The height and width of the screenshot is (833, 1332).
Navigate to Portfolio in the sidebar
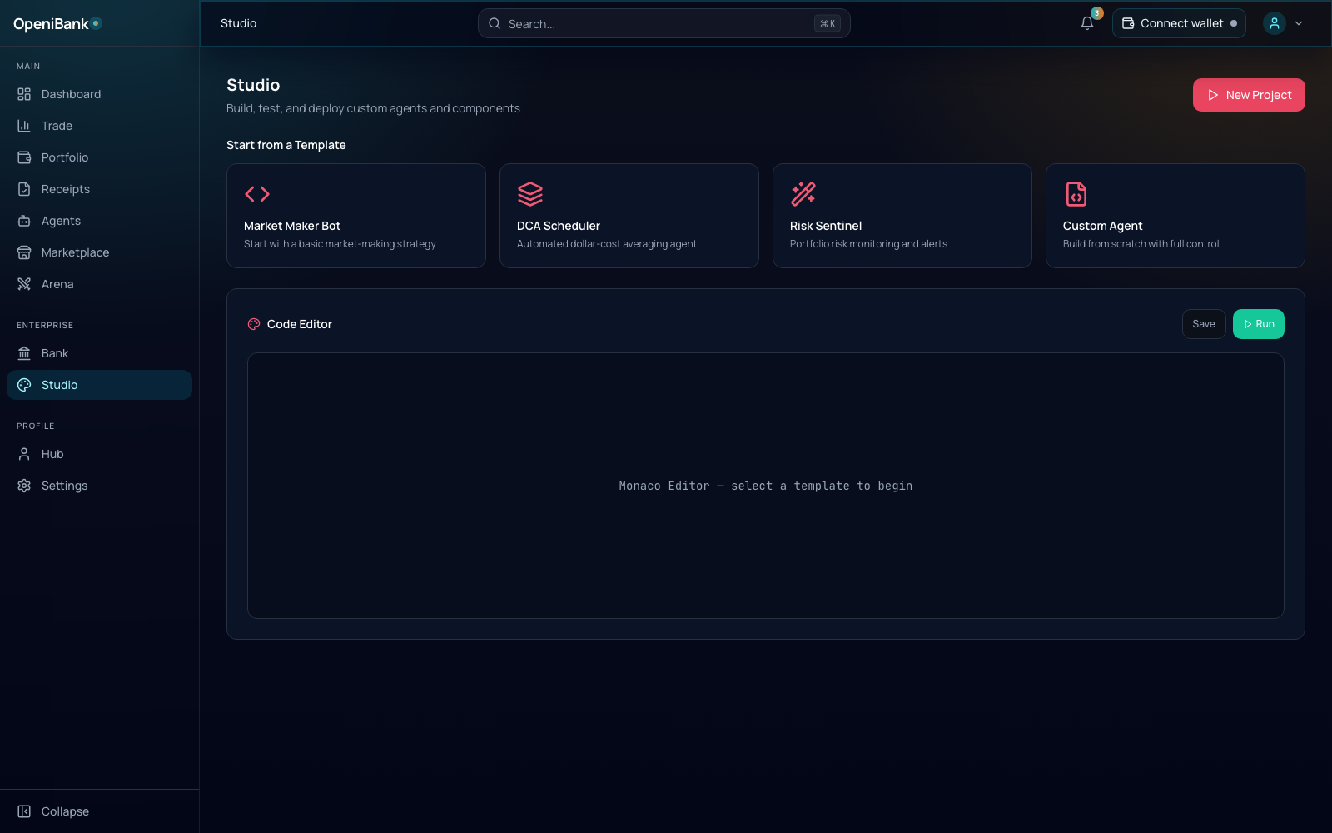tap(64, 157)
